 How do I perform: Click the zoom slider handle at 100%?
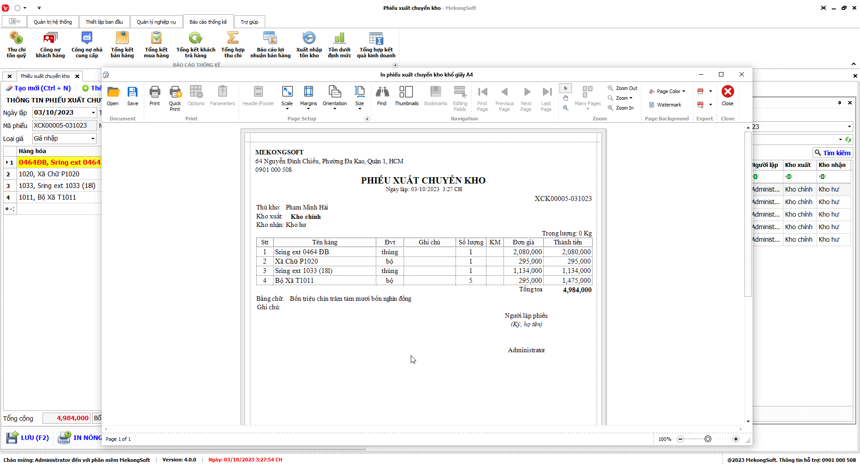tap(708, 439)
